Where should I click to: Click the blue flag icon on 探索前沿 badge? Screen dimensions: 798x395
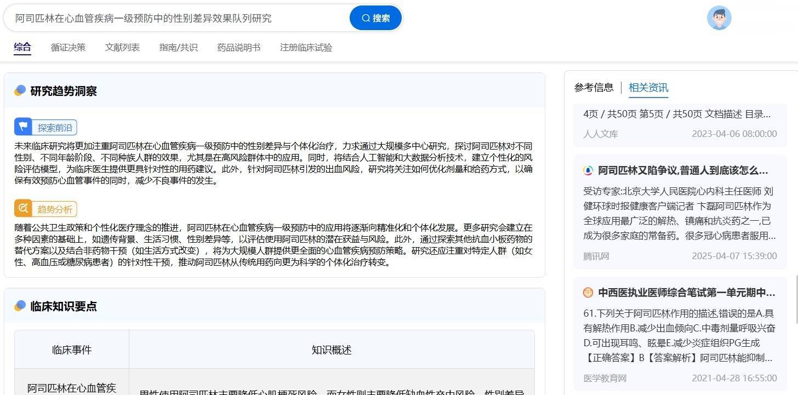pos(22,127)
